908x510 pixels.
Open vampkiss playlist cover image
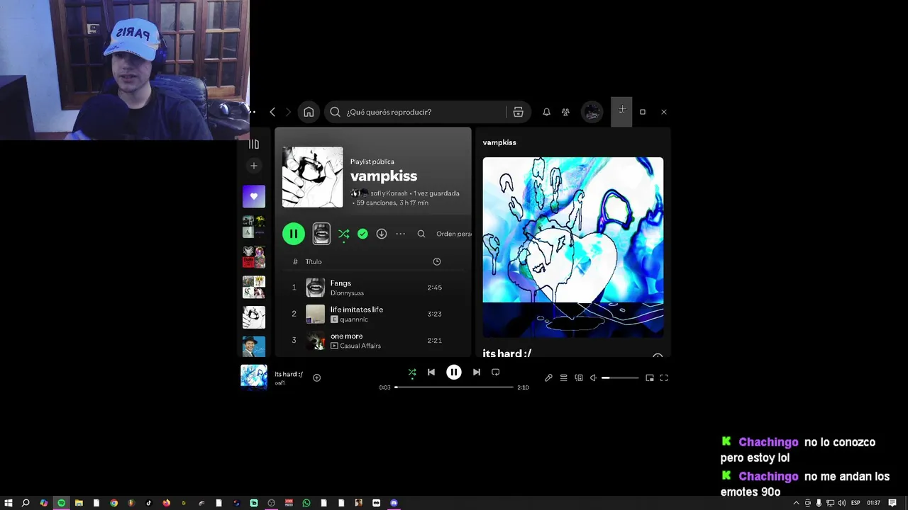pyautogui.click(x=312, y=177)
